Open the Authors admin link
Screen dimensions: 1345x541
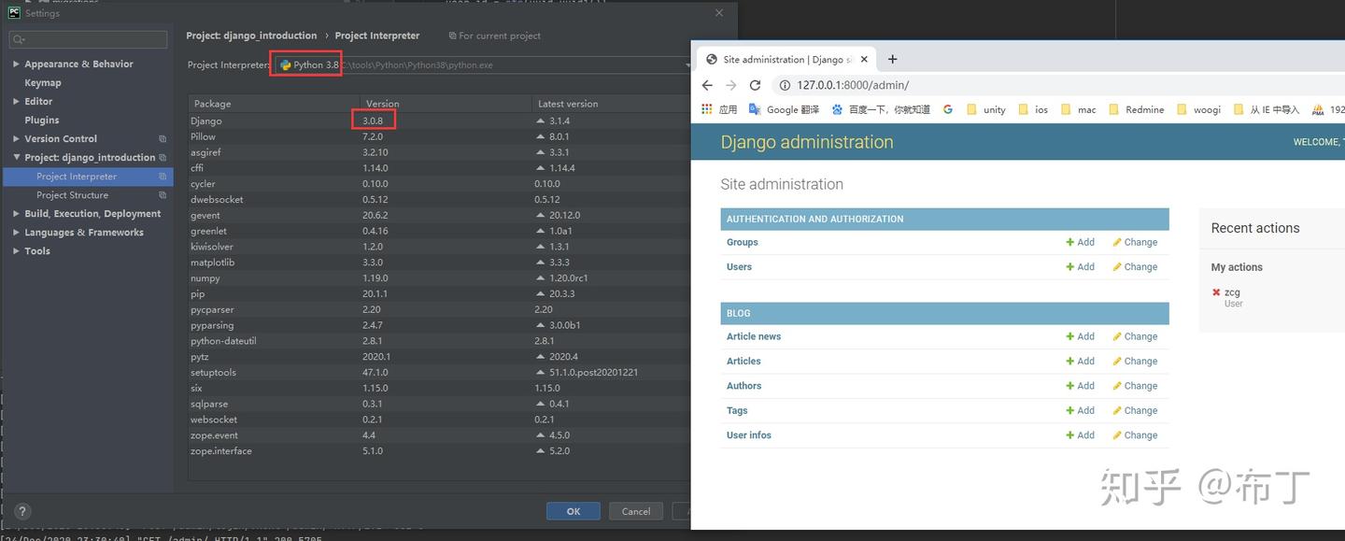coord(743,385)
